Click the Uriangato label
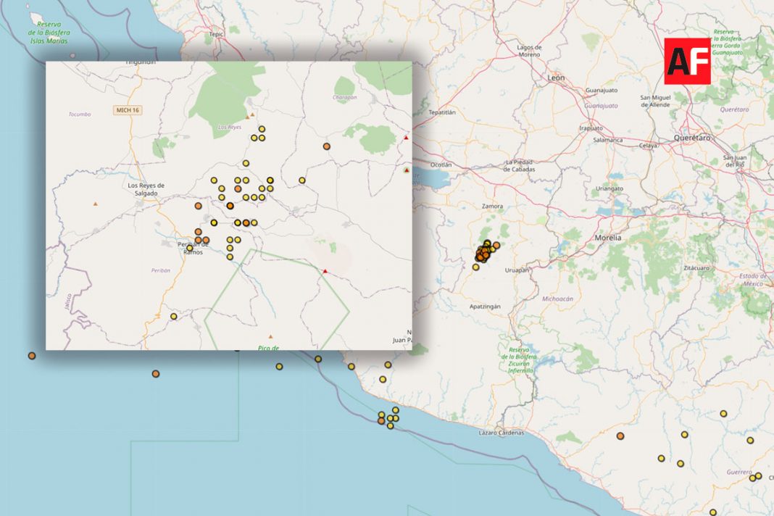The width and height of the screenshot is (774, 516). (x=609, y=188)
